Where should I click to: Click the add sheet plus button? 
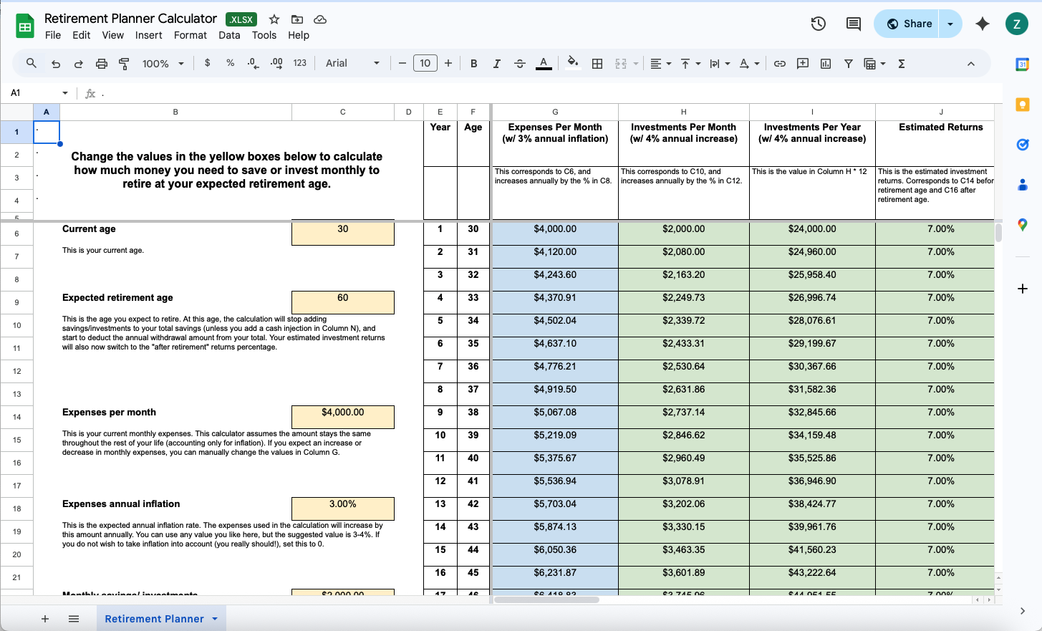pyautogui.click(x=45, y=619)
